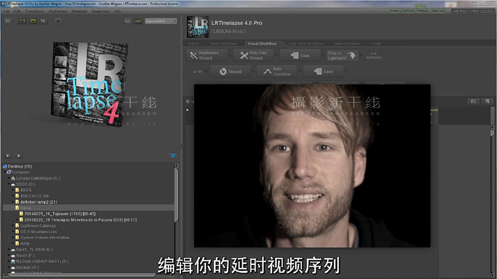
Task: Open the Metadata menu
Action: [x=79, y=11]
